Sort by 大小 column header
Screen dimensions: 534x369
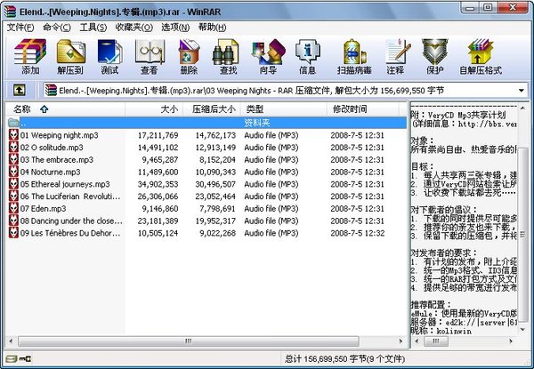(x=154, y=109)
